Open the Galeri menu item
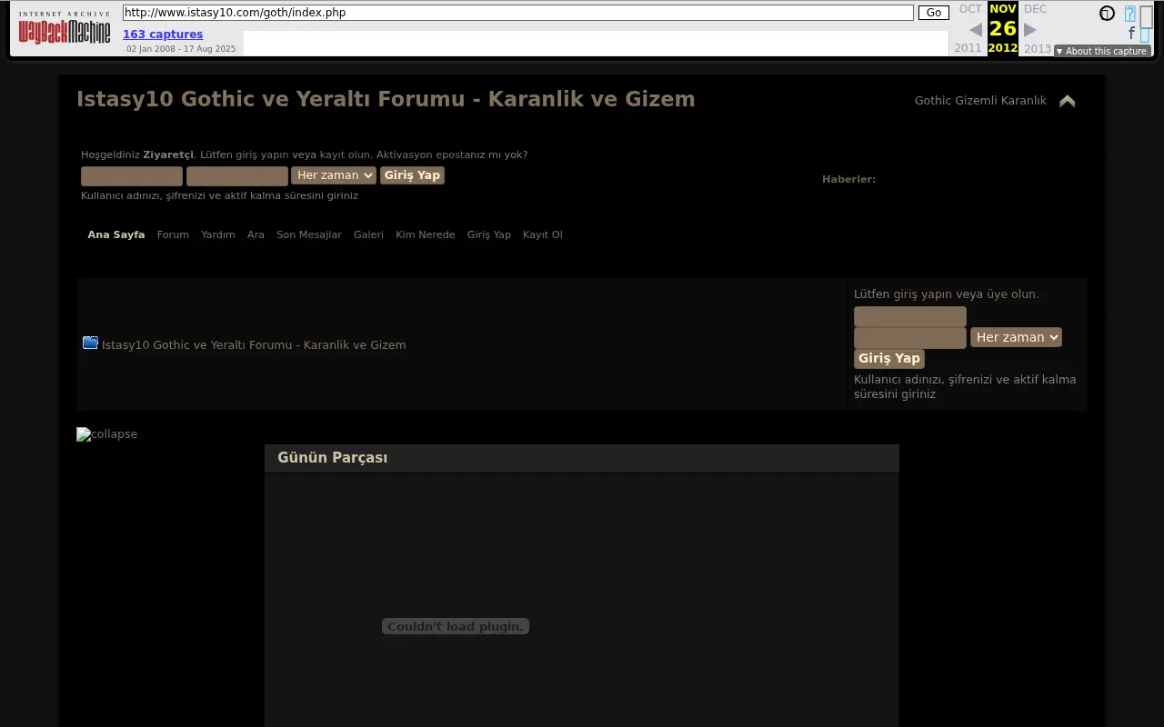The height and width of the screenshot is (727, 1164). click(x=368, y=234)
